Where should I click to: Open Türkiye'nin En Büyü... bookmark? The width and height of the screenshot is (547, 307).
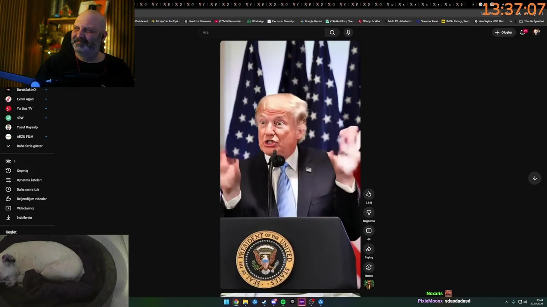pos(166,21)
